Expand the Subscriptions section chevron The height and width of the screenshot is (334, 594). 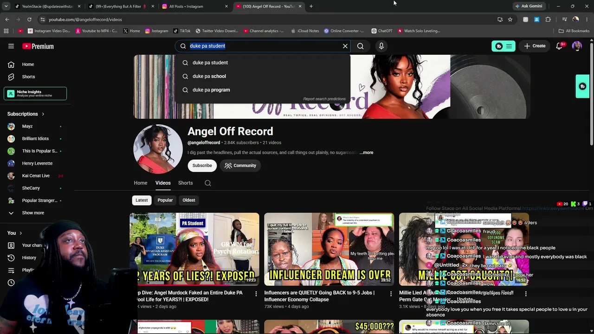click(x=43, y=114)
